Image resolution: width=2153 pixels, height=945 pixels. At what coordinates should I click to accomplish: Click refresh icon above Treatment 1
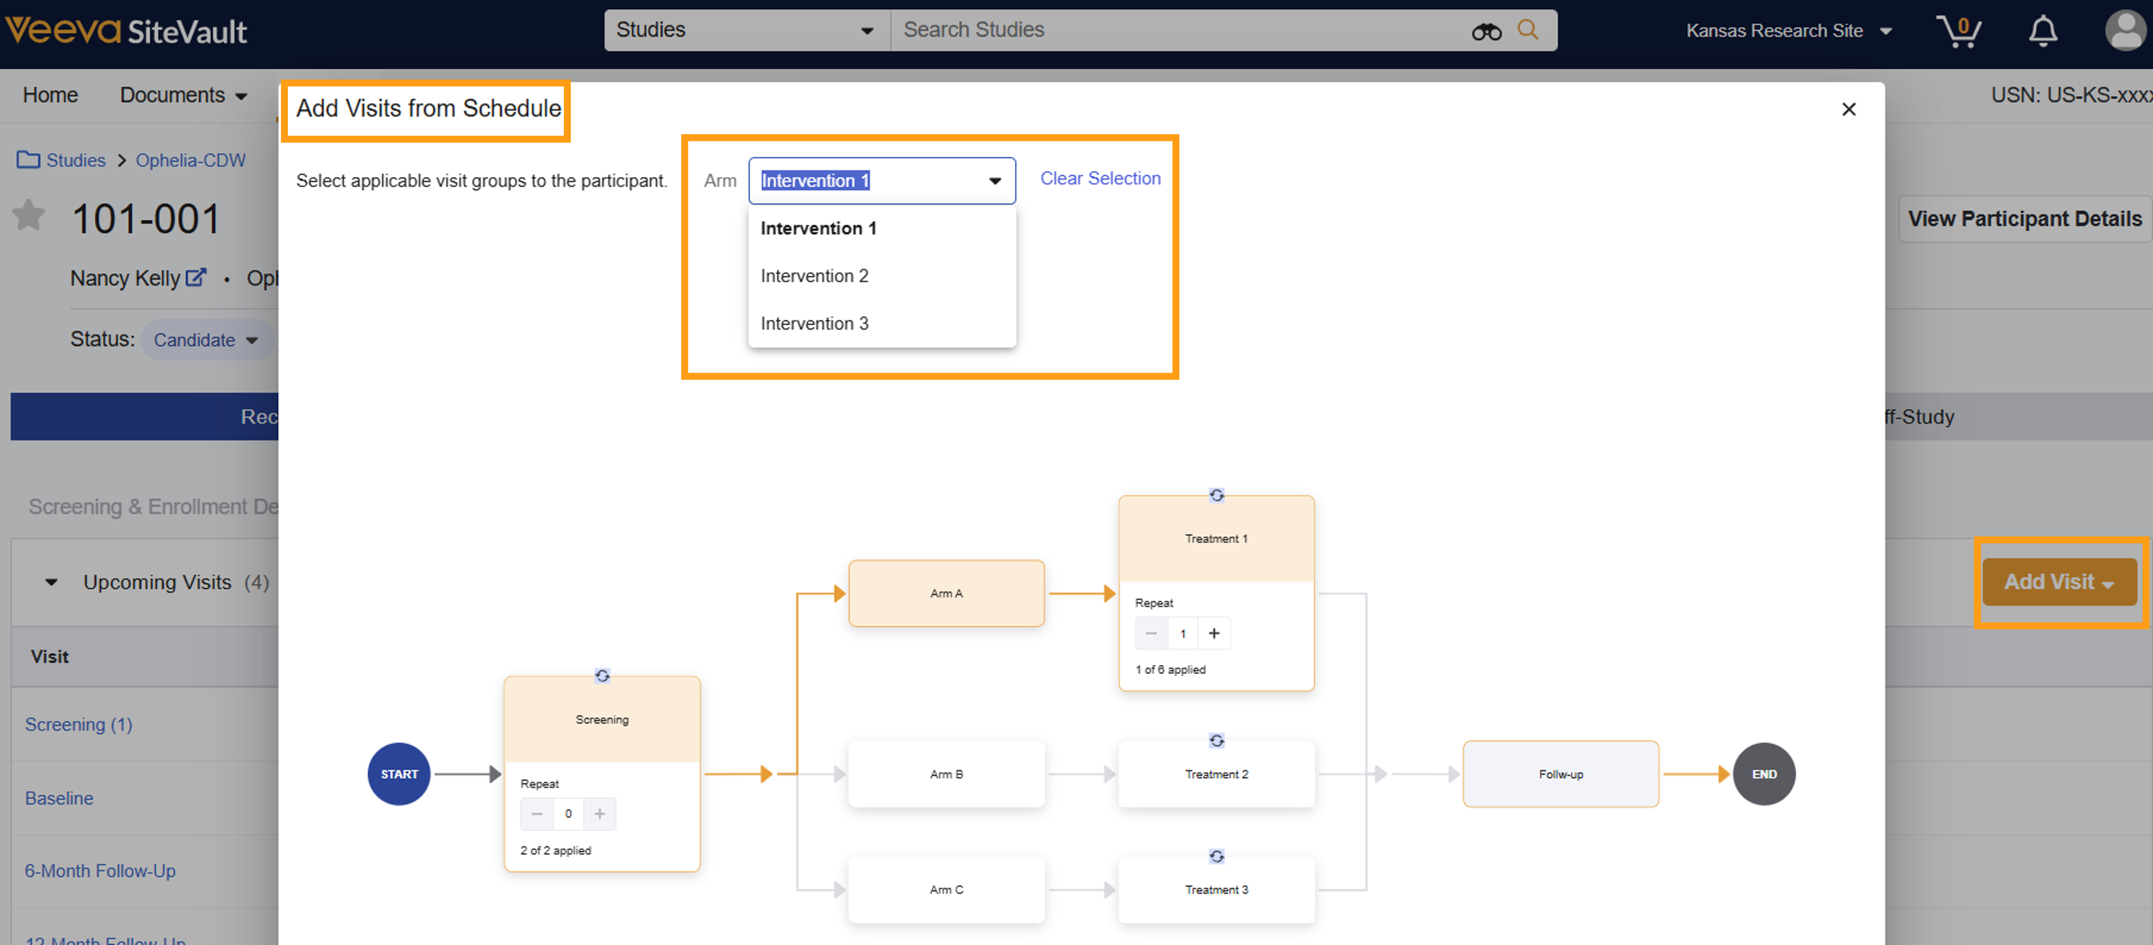[1216, 496]
